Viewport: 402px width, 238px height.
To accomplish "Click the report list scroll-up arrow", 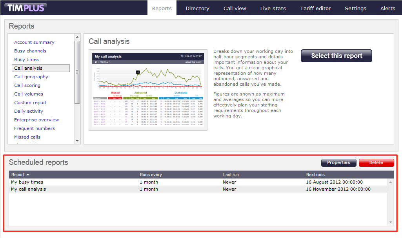I will tap(77, 37).
